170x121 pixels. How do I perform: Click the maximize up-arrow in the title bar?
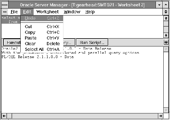coord(166,5)
